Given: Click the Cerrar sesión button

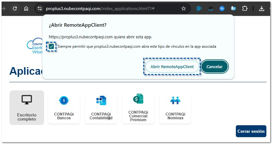Looking at the screenshot, I should coord(251,131).
